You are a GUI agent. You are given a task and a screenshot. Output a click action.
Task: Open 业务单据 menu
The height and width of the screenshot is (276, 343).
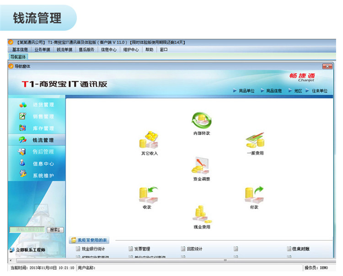(42, 50)
